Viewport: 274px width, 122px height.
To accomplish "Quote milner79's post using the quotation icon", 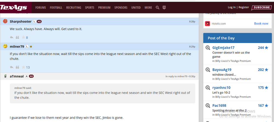I will (18, 67).
